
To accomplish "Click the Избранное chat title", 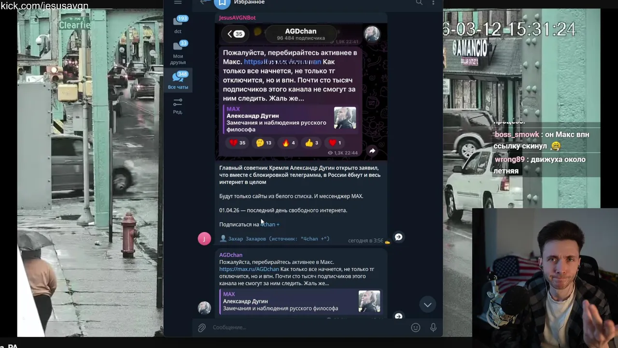I will click(x=249, y=2).
